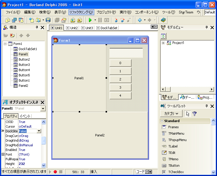Select the pointer arrow in tool palette
Viewport: 217px width, 176px height.
(188, 114)
